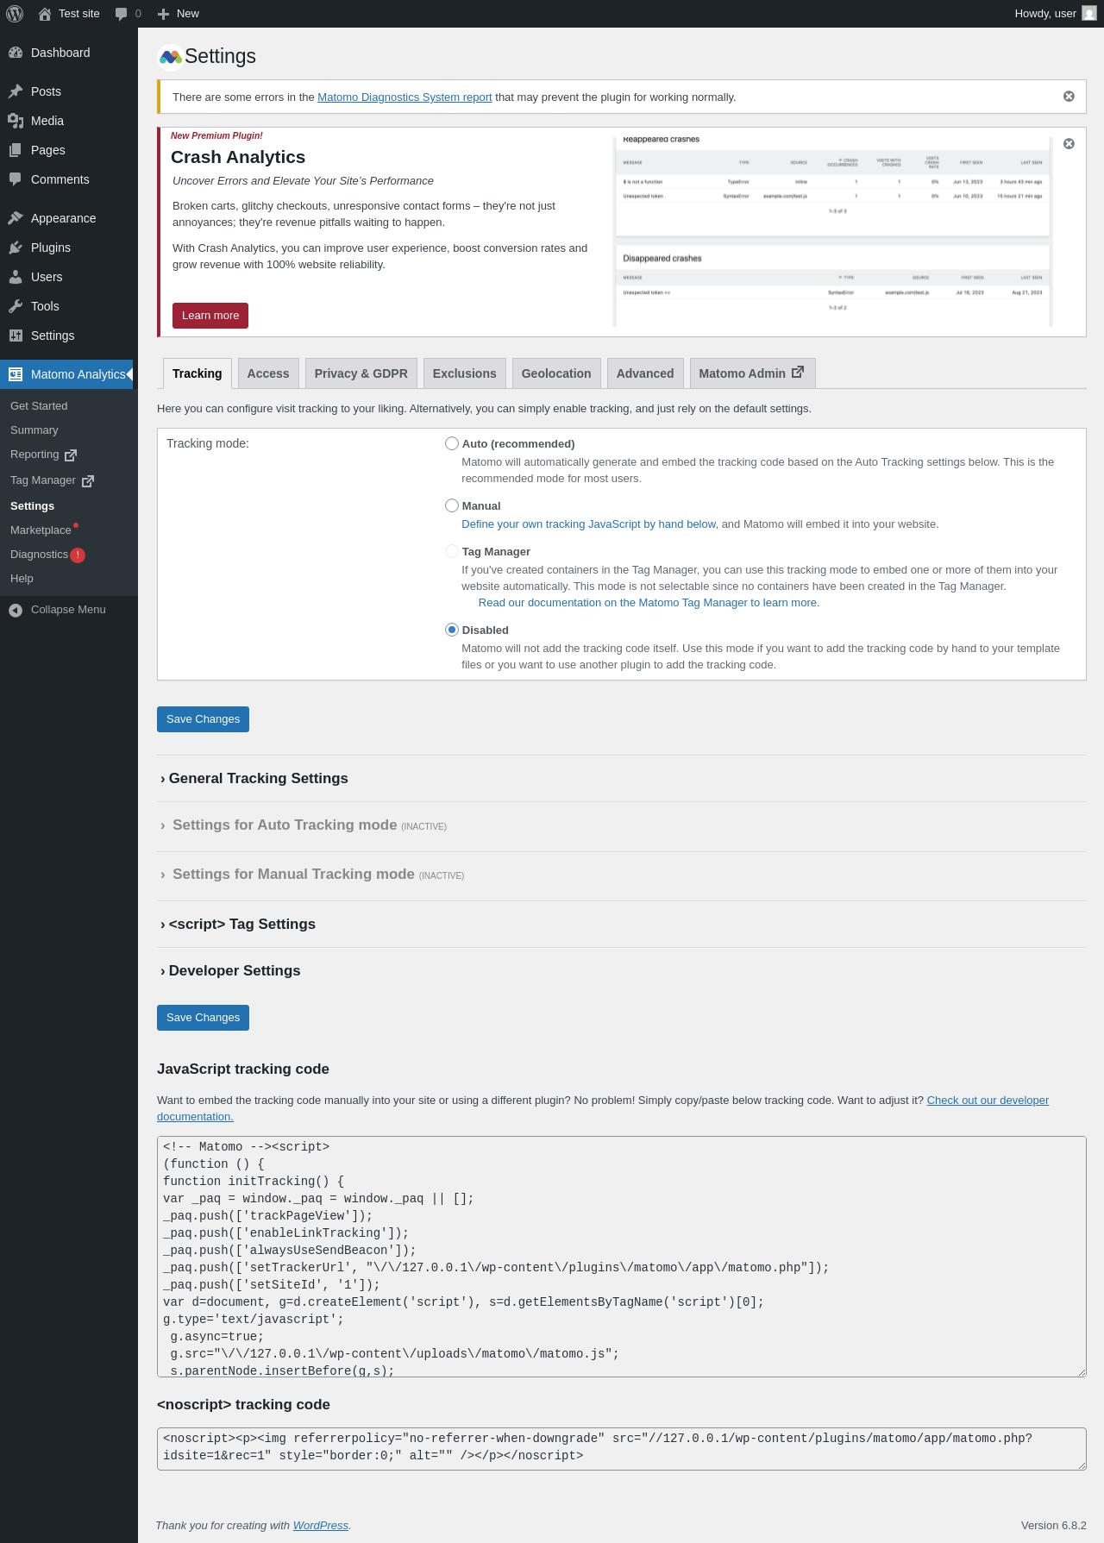Click the Matomo logo beside Settings heading
This screenshot has width=1104, height=1543.
(x=171, y=57)
